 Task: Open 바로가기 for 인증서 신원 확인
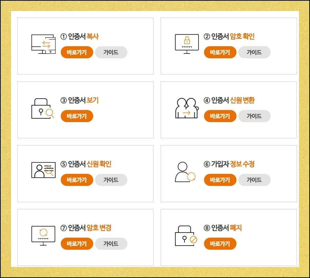point(77,180)
